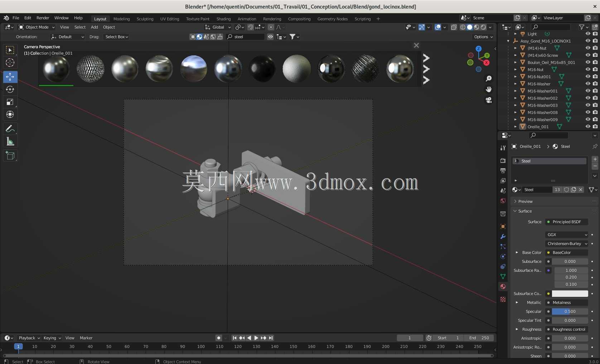Switch to wireframe viewport shading
The height and width of the screenshot is (364, 600).
click(463, 27)
